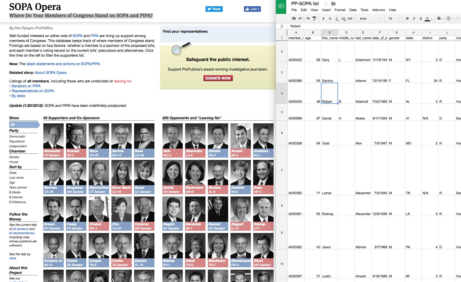Open the text color picker

(x=429, y=19)
